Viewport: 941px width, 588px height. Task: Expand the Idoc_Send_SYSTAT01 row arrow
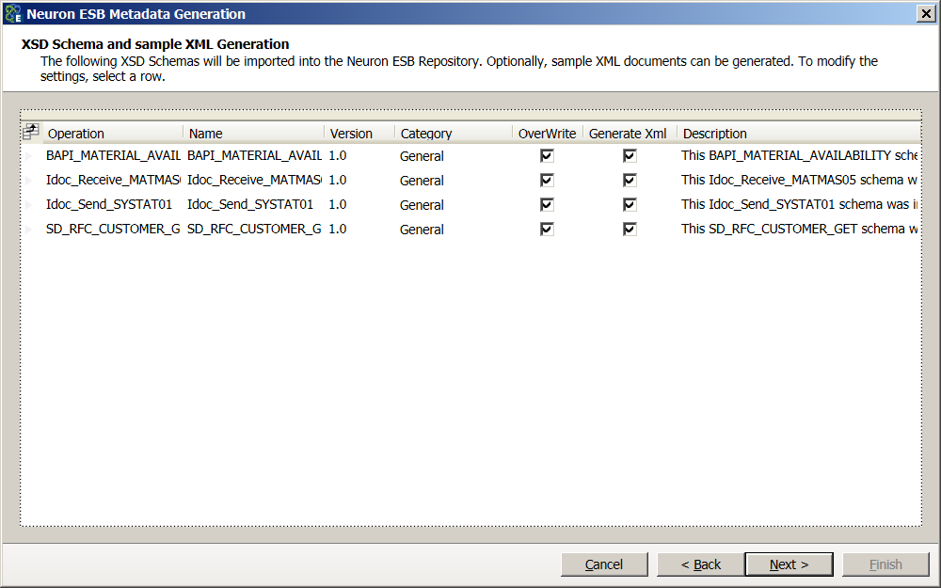click(28, 204)
